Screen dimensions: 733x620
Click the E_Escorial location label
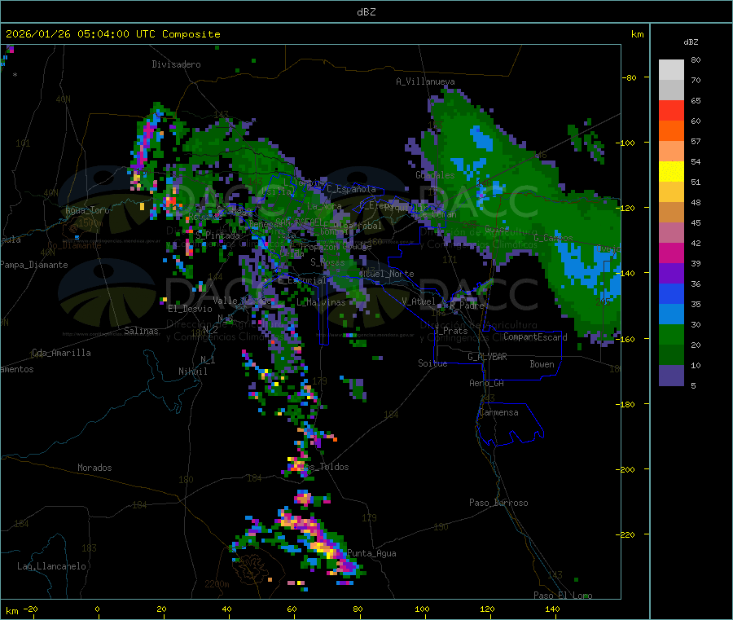tap(302, 280)
